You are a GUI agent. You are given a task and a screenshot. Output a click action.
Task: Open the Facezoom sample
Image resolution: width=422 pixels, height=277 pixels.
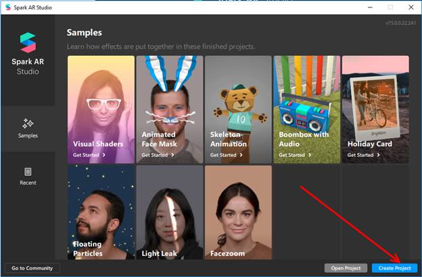pyautogui.click(x=238, y=212)
